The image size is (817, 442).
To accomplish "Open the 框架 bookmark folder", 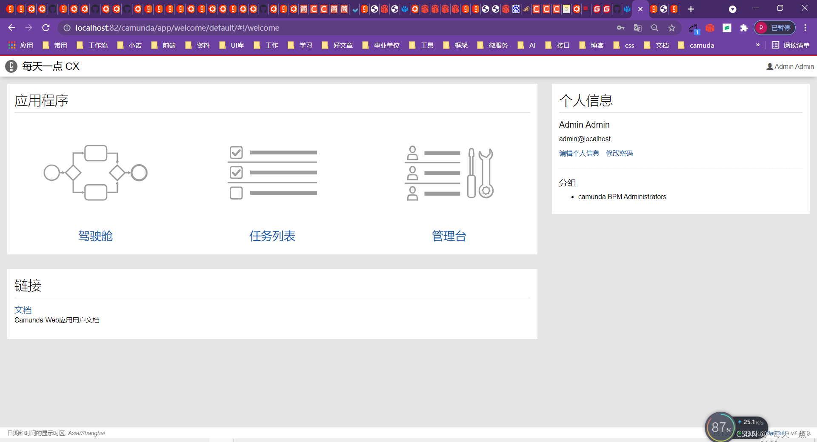I will [455, 45].
